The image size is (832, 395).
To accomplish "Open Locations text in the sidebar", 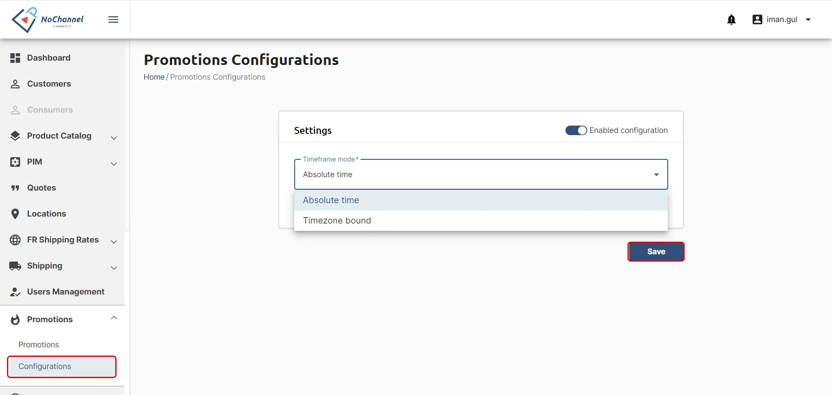I will click(46, 214).
